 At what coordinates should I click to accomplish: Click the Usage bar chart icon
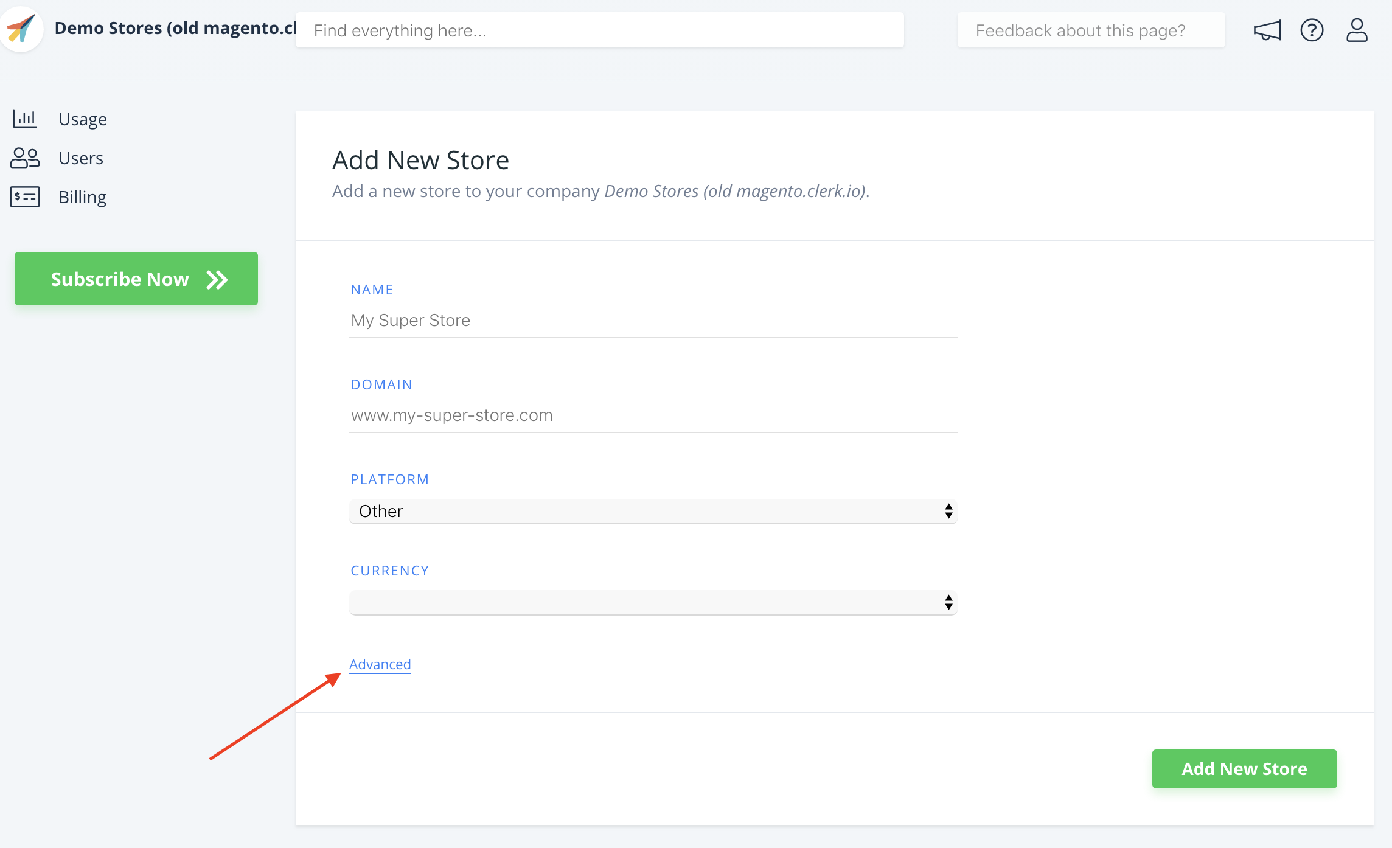coord(25,119)
